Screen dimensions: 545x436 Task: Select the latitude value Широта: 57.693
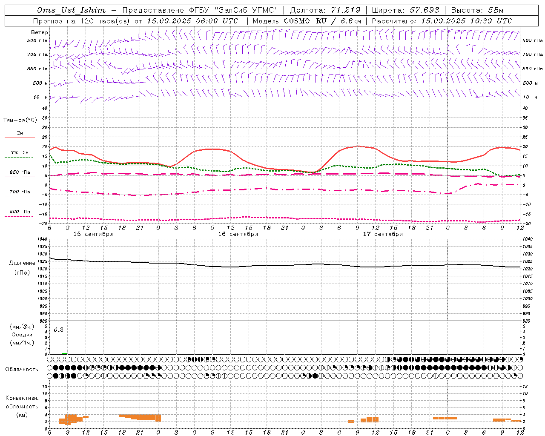405,10
